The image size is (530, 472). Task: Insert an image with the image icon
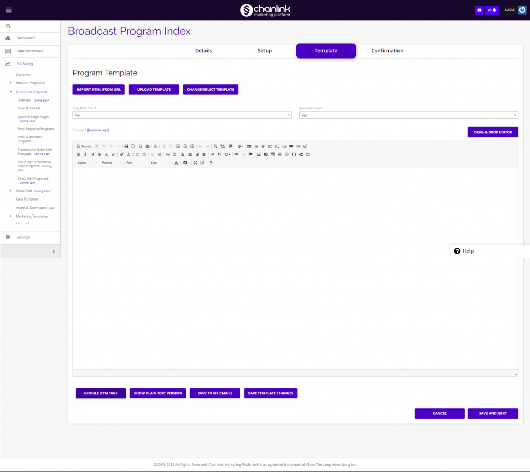pyautogui.click(x=259, y=154)
